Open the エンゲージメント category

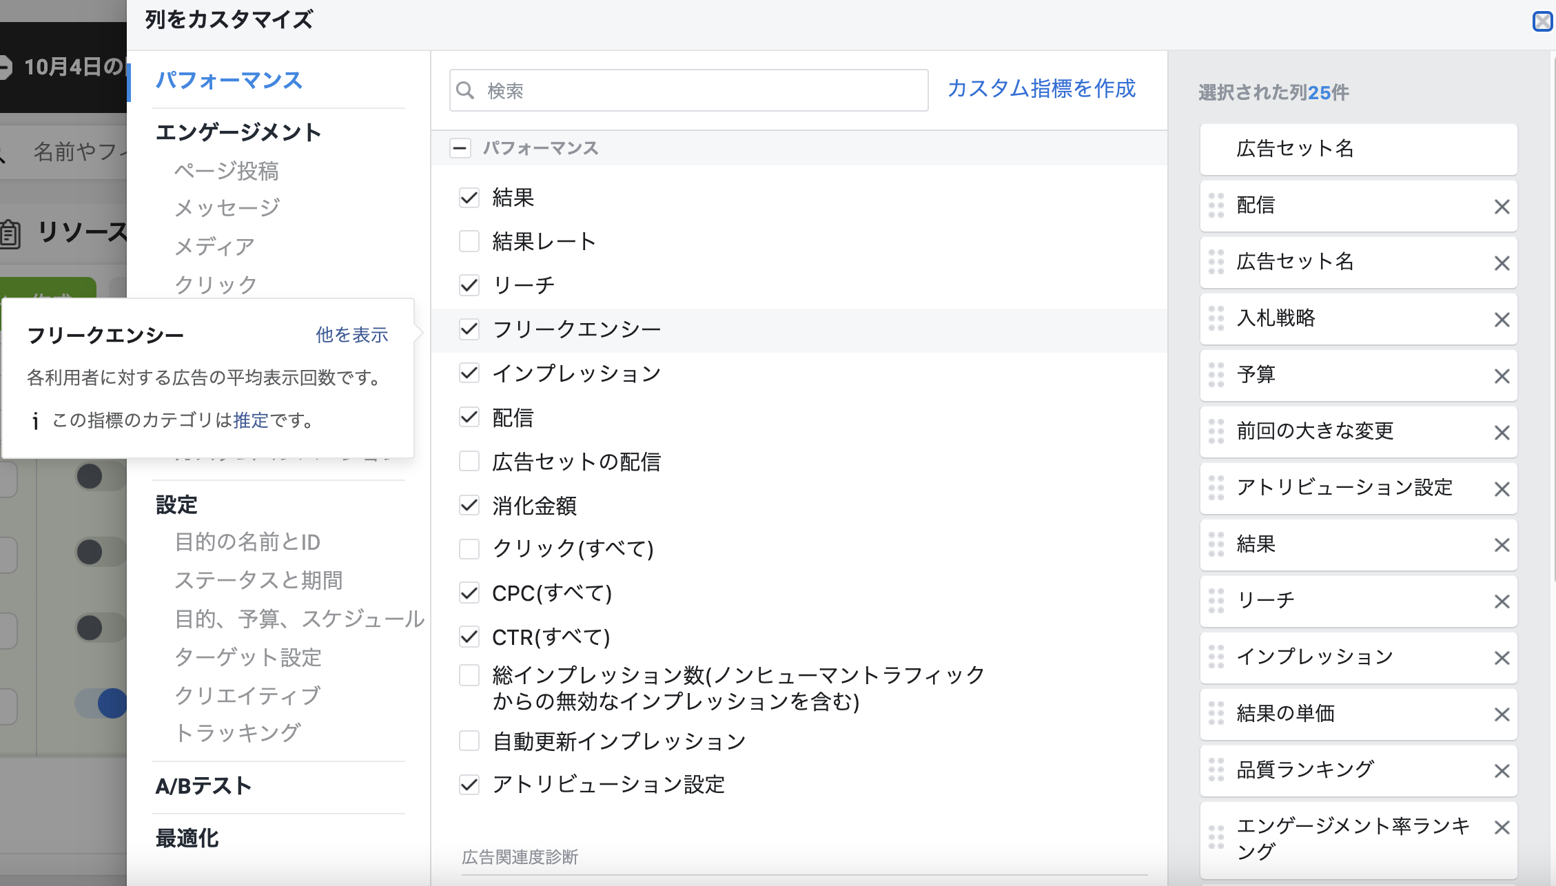tap(238, 132)
